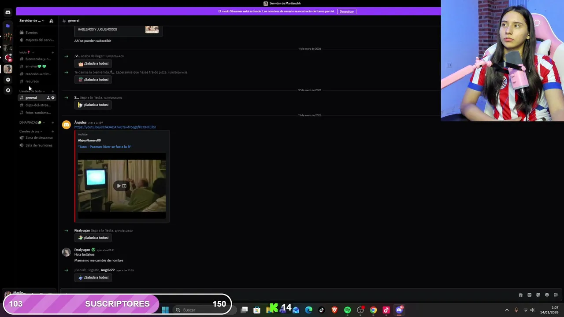Viewport: 564px width, 317px height.
Task: Open GIF picker in message bar
Action: click(529, 295)
